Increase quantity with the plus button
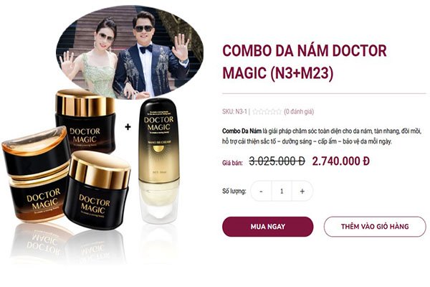Image resolution: width=430 pixels, height=287 pixels. pos(302,191)
